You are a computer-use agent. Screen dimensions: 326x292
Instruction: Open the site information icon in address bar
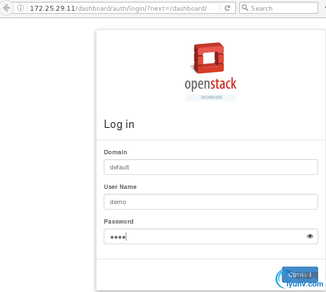tap(21, 8)
